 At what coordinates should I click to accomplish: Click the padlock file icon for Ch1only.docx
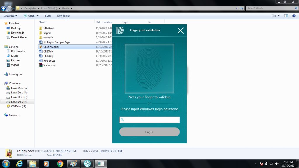41,47
